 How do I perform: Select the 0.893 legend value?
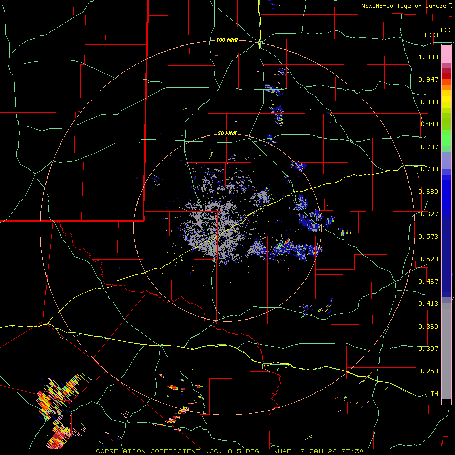tap(428, 102)
